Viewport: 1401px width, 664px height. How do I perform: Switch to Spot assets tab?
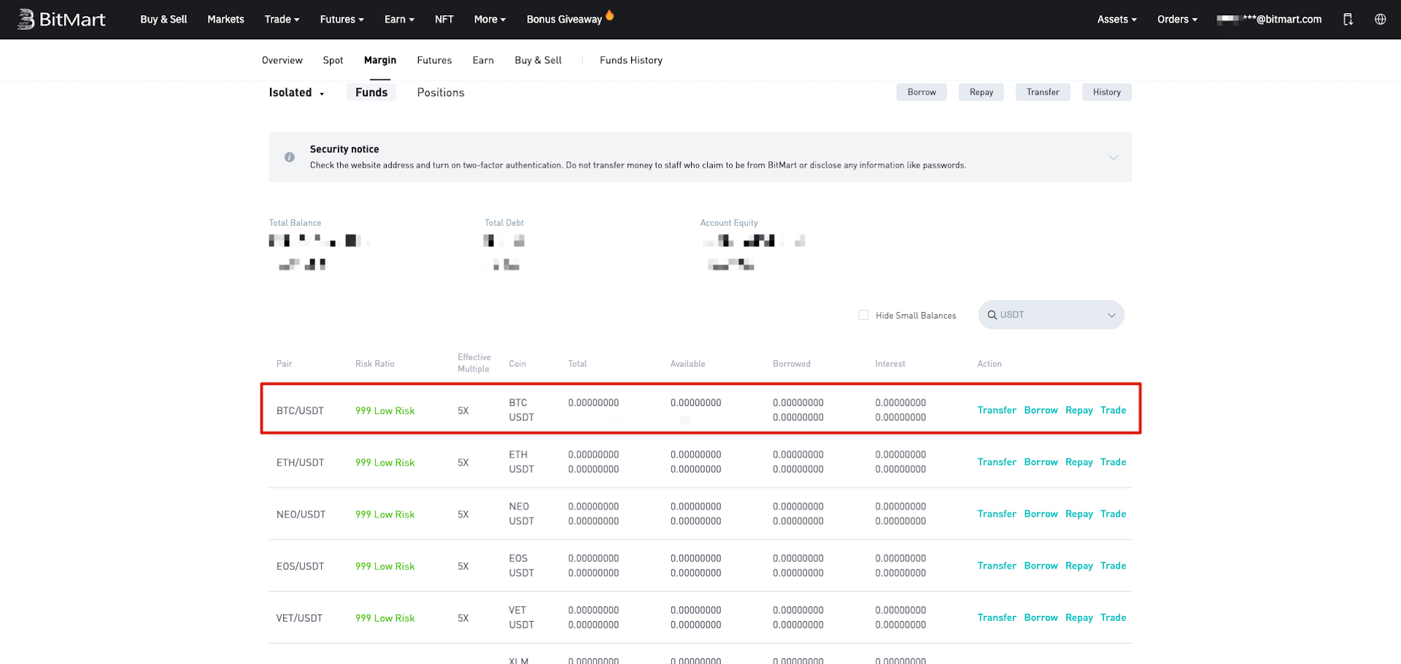coord(333,60)
